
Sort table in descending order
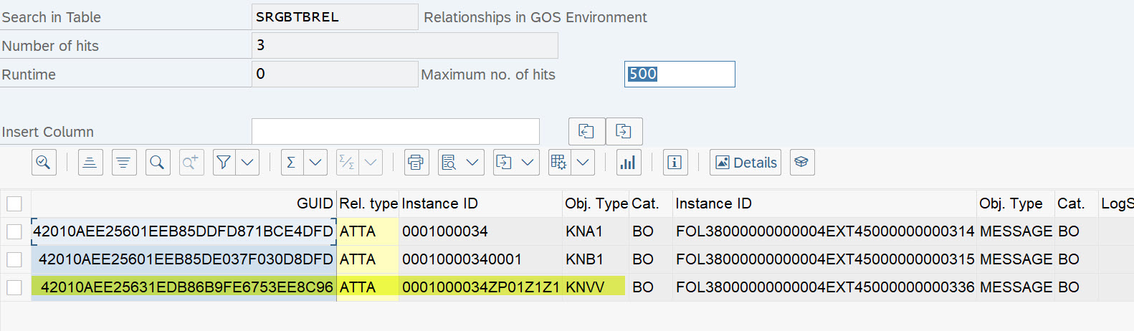(x=124, y=163)
